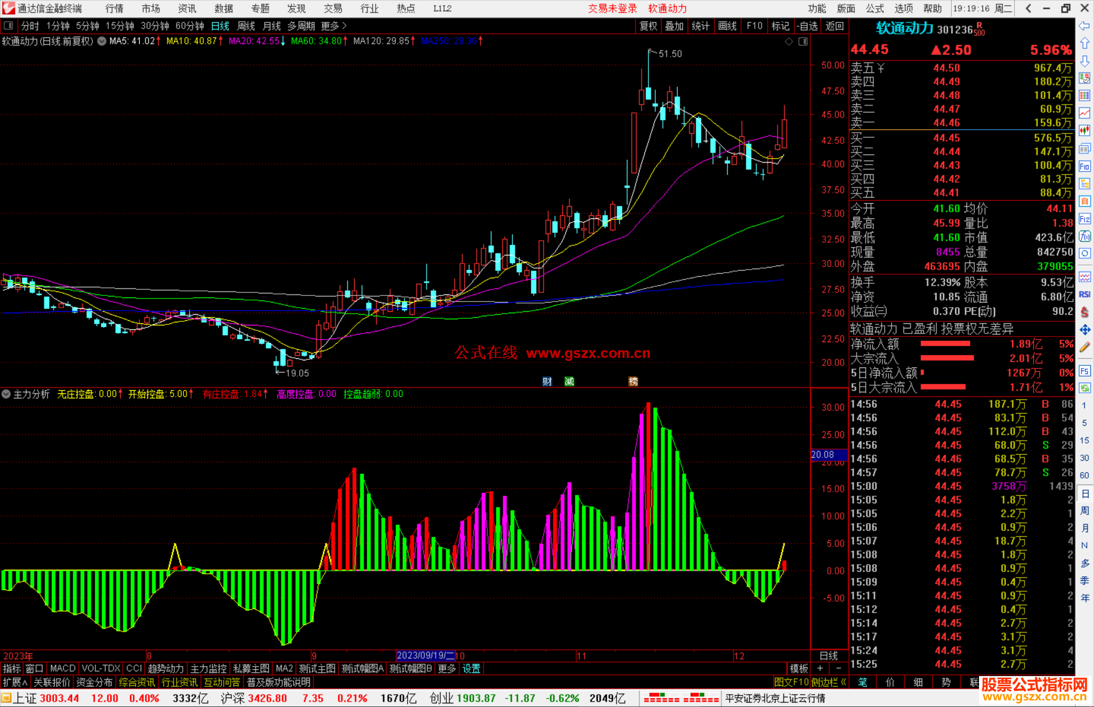
Task: Toggle 复权 price adjustment mode
Action: (x=648, y=26)
